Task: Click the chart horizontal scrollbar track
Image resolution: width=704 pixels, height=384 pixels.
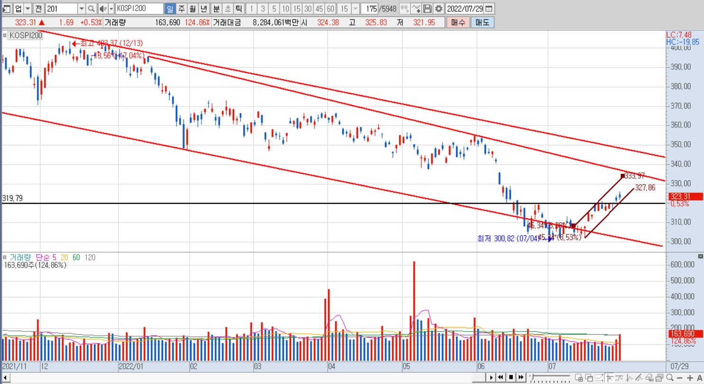Action: click(242, 377)
